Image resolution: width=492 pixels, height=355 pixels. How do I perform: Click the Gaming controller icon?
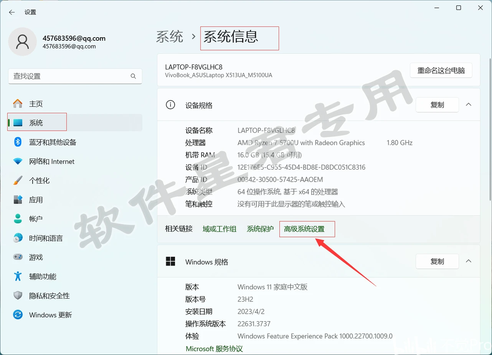coord(18,257)
